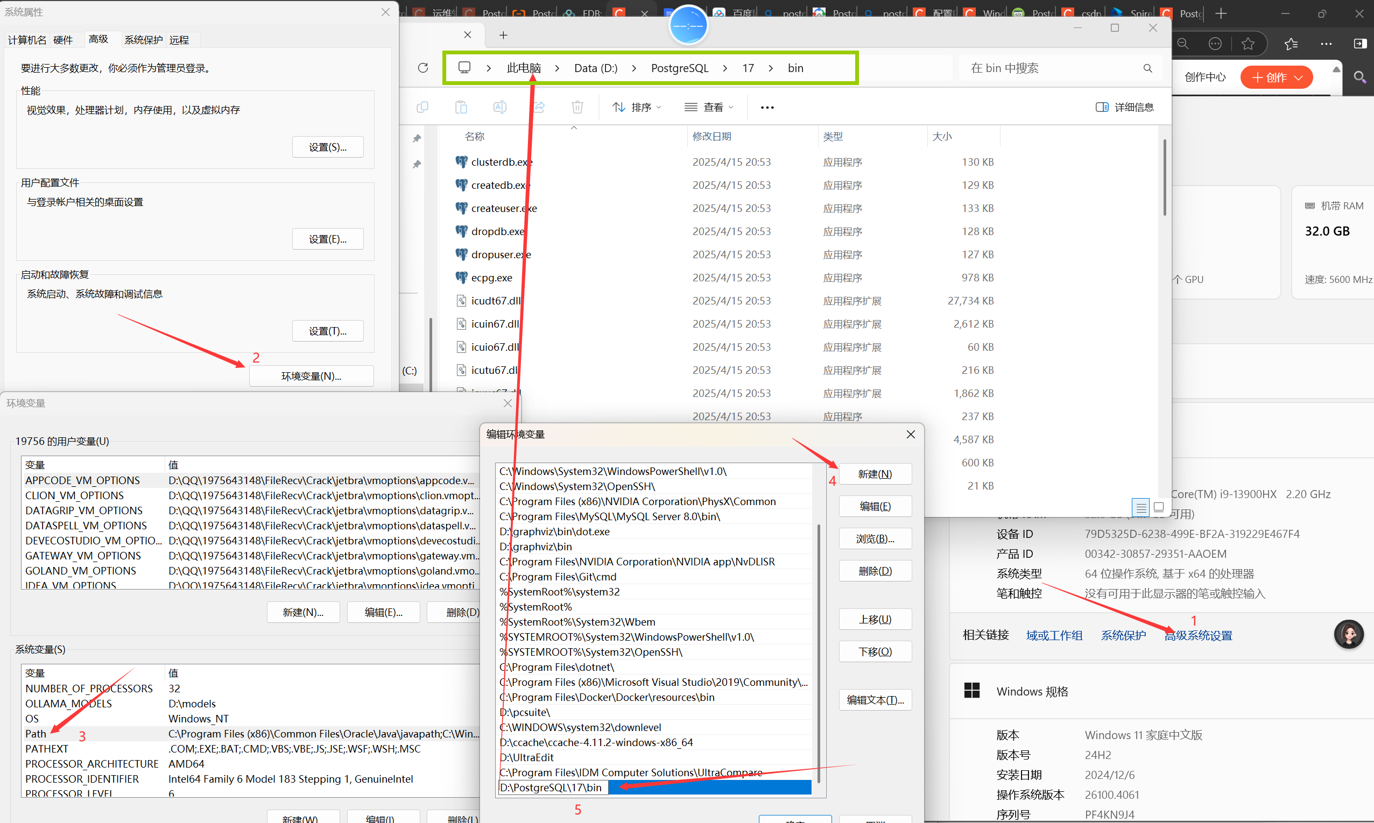This screenshot has width=1374, height=823.
Task: Expand chevron after PostgreSQL in address bar
Action: [x=725, y=68]
